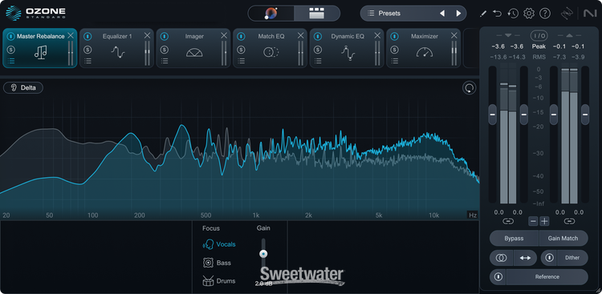Viewport: 602px width, 294px height.
Task: Enable Delta listening mode
Action: point(23,88)
